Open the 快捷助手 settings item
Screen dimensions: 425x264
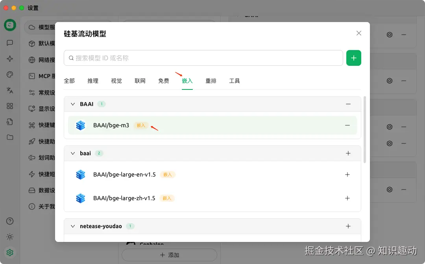click(x=41, y=141)
